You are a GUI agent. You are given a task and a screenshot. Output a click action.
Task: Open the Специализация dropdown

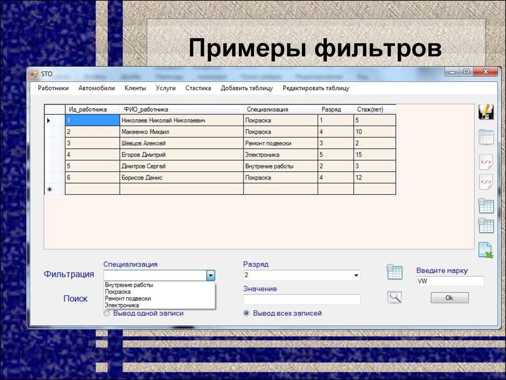[211, 275]
